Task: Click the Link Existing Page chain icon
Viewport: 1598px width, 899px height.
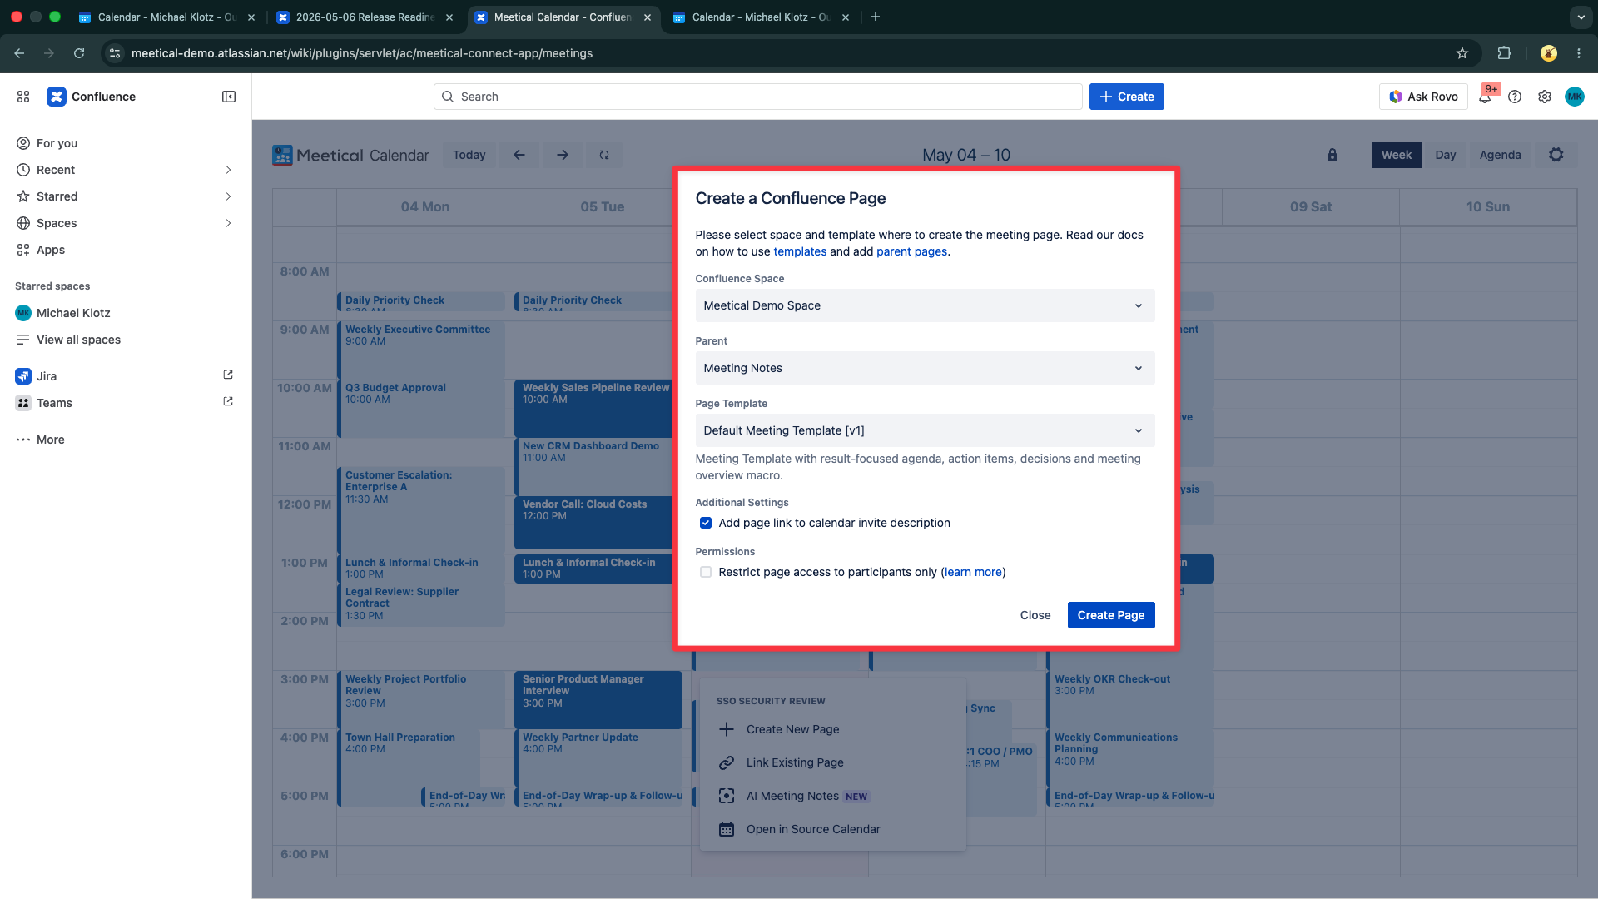Action: (x=727, y=762)
